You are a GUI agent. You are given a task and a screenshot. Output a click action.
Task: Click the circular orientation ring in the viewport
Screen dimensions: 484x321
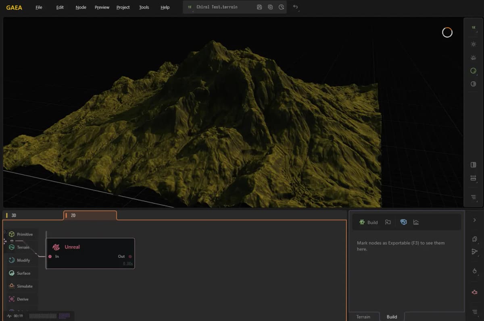[x=447, y=32]
